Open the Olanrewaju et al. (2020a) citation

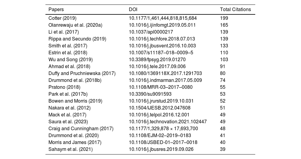(x=76, y=25)
